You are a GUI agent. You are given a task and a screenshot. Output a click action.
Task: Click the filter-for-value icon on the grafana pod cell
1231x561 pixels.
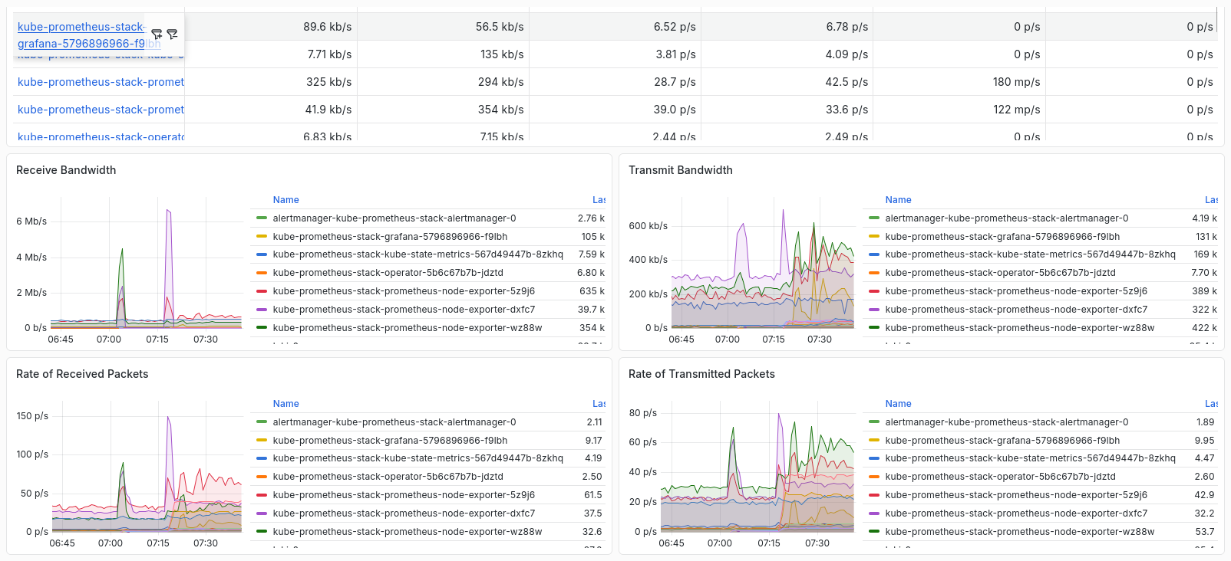coord(157,34)
